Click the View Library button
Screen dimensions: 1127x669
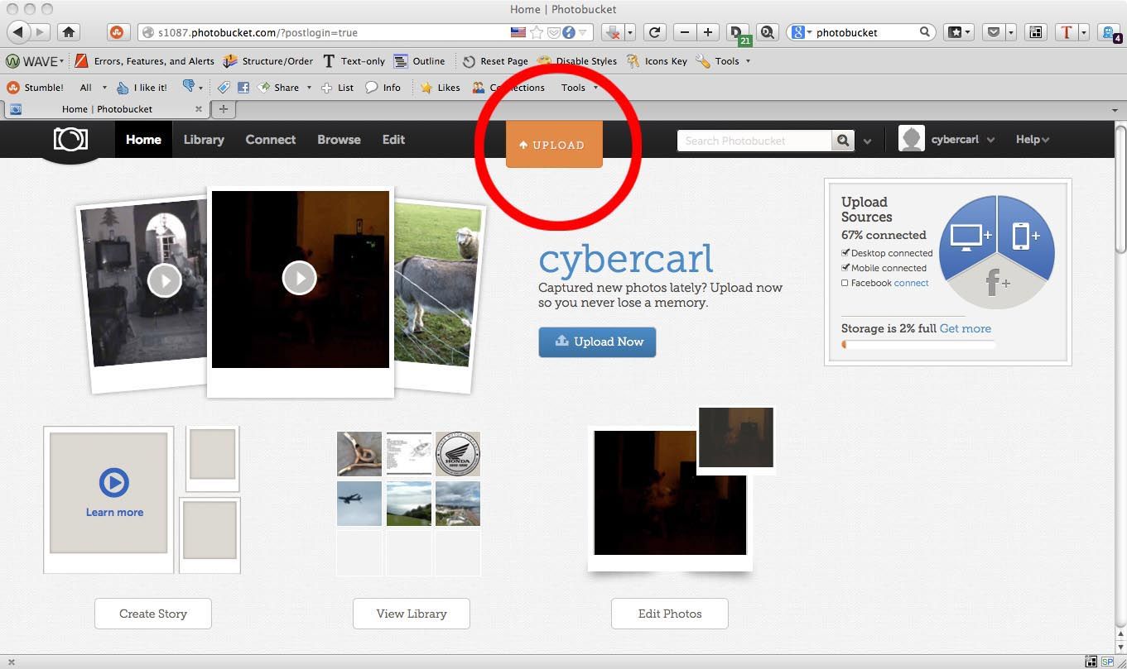pos(412,614)
